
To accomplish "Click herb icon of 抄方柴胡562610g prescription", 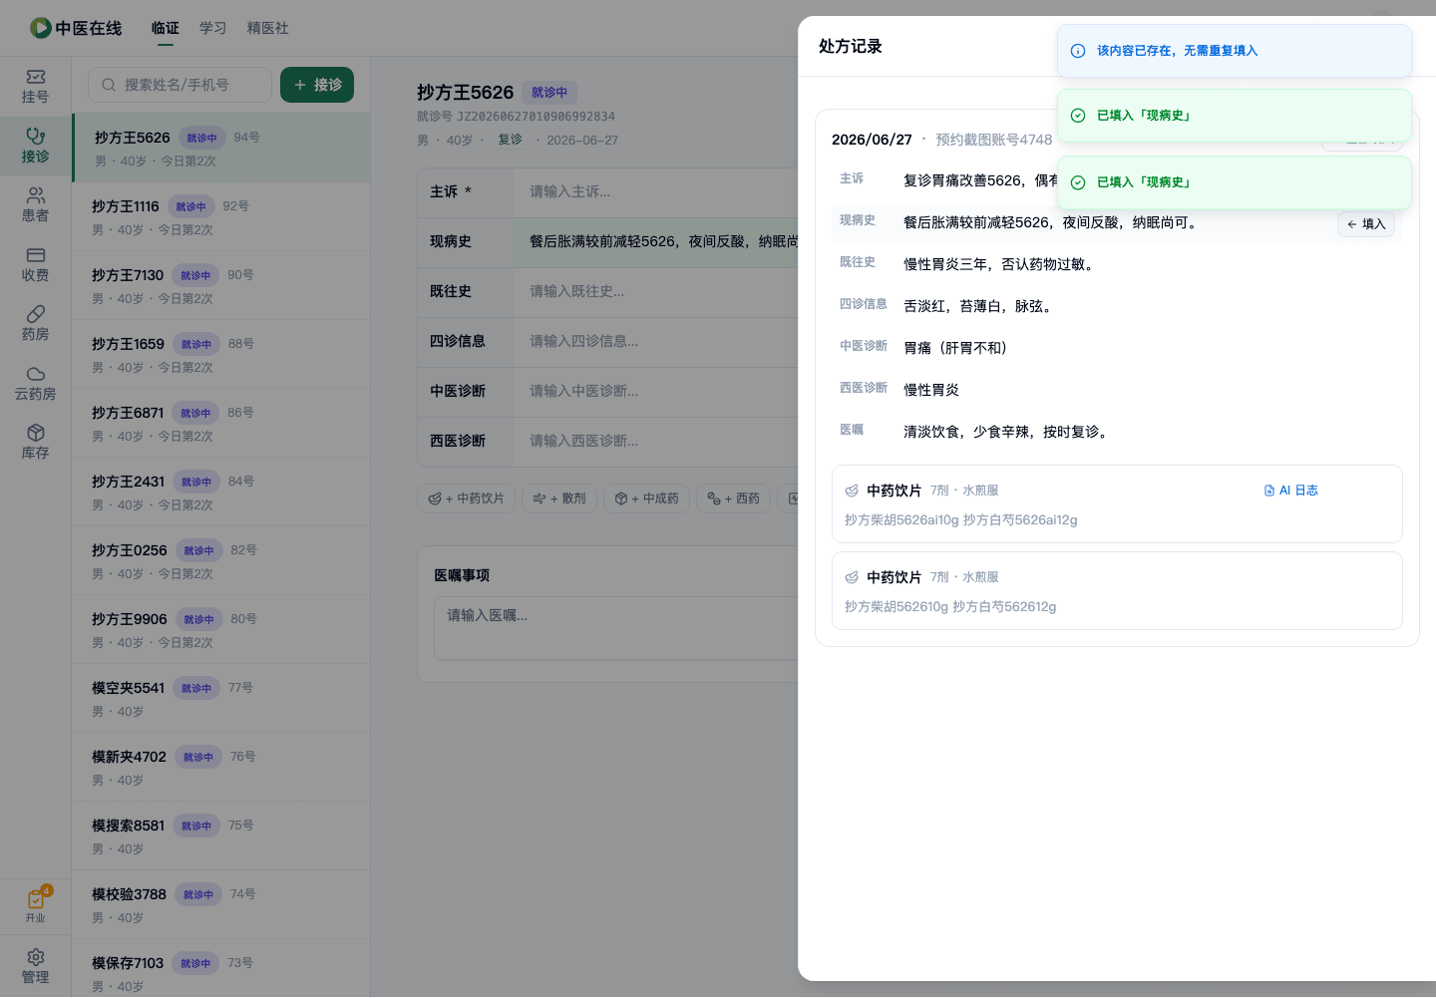I will click(x=852, y=577).
